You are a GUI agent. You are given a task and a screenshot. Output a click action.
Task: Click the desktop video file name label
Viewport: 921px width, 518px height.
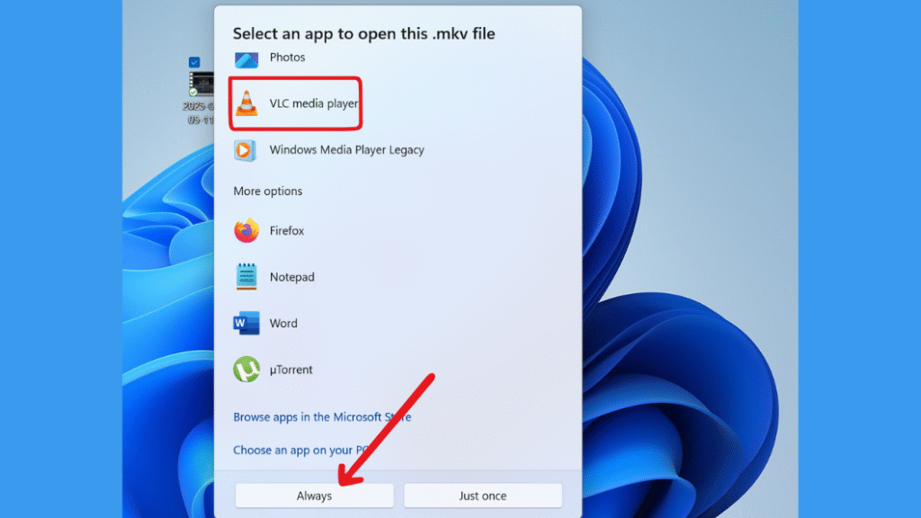(x=199, y=112)
